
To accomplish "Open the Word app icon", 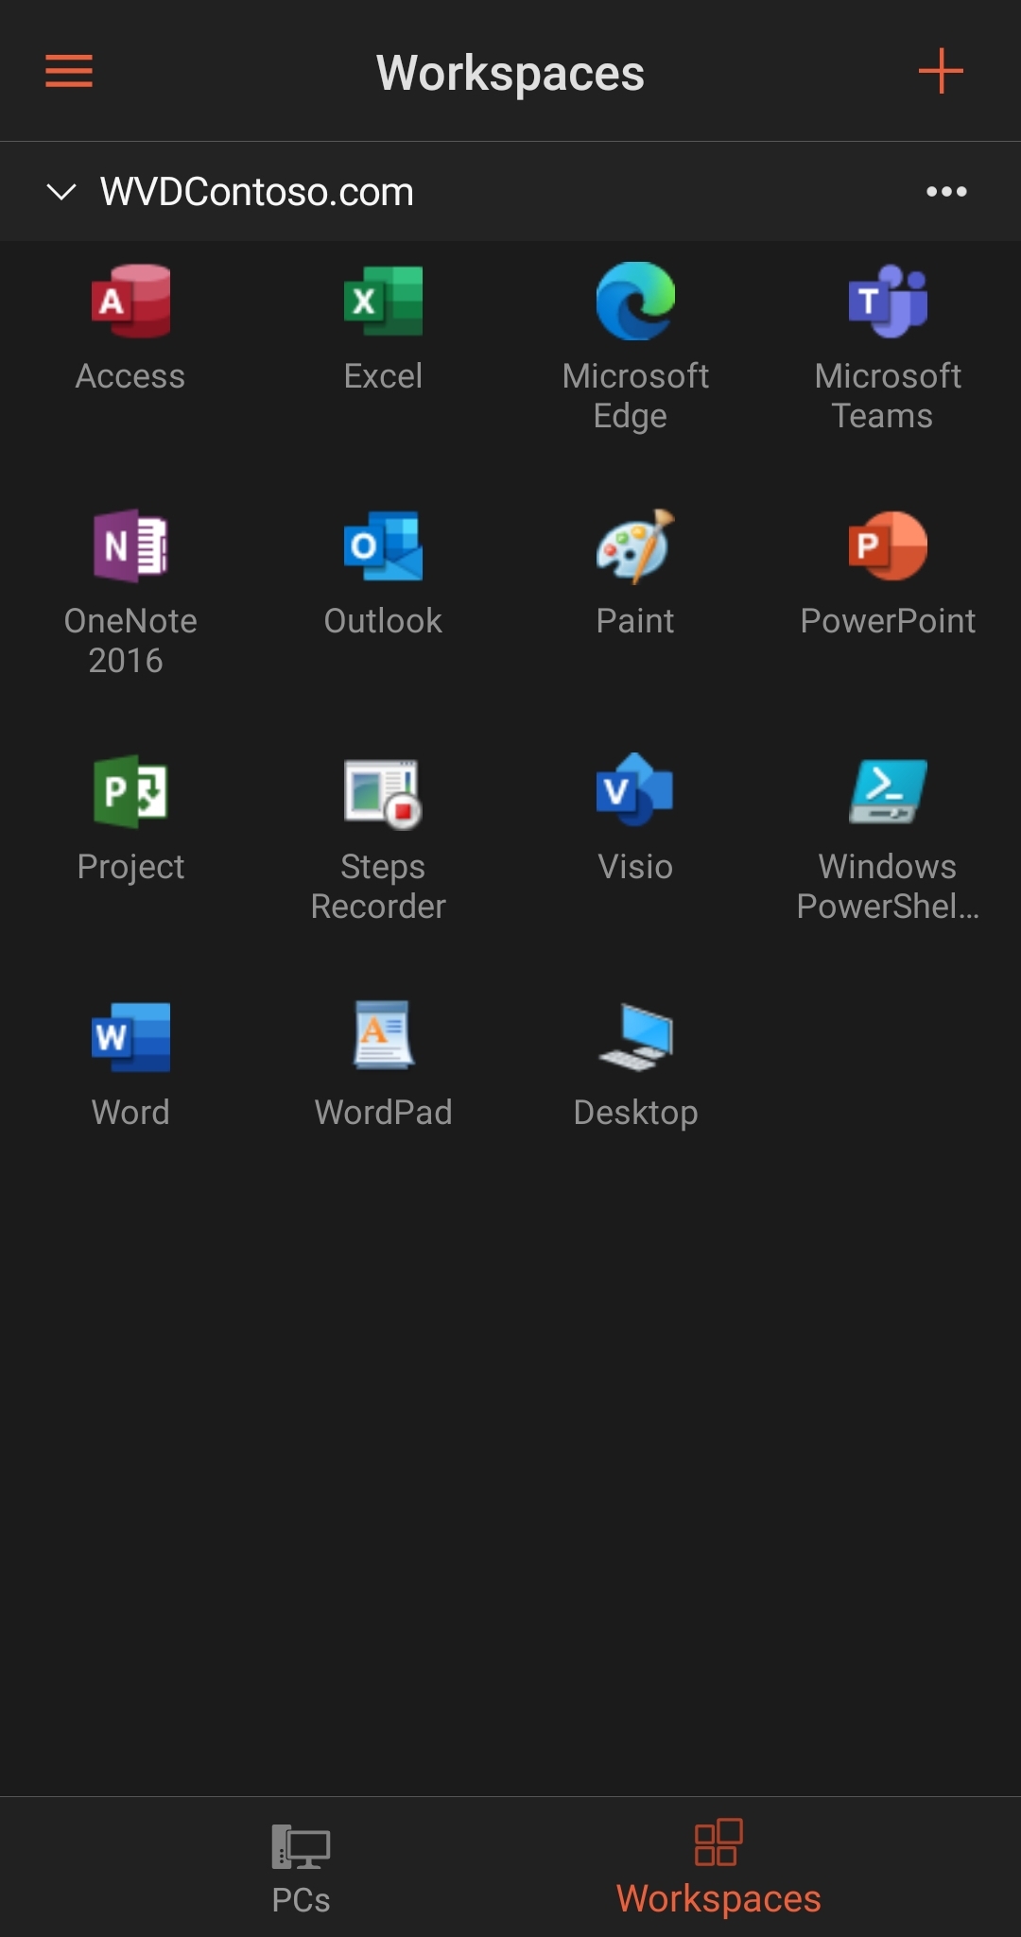I will (130, 1037).
